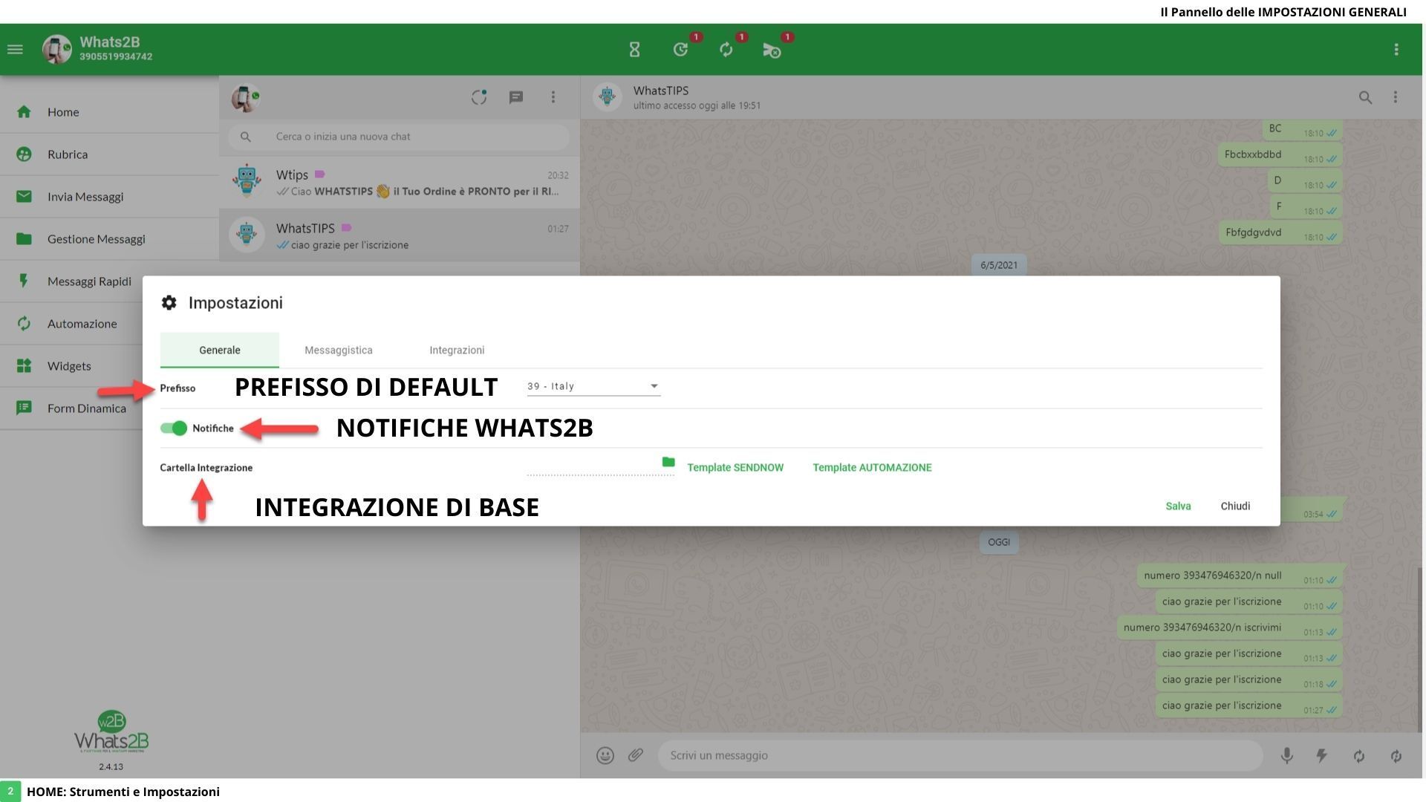This screenshot has width=1426, height=802.
Task: Click the Whats2B profile avatar in header
Action: [57, 50]
